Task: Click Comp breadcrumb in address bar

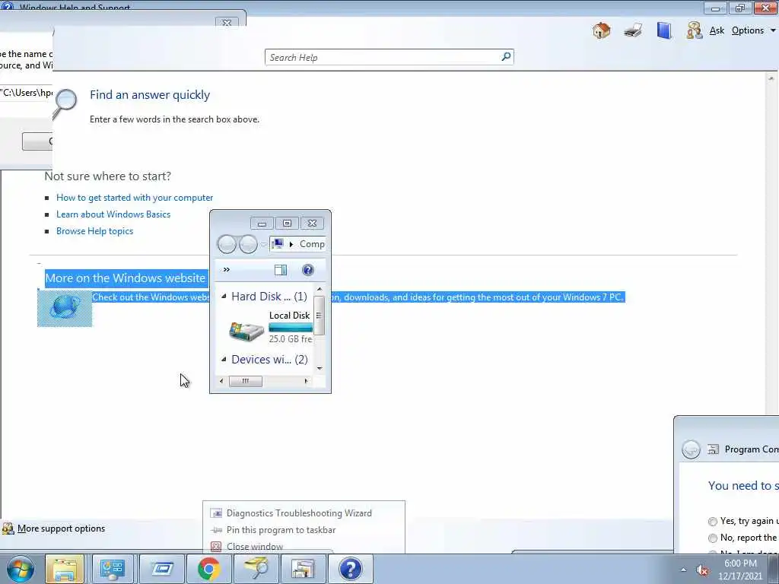Action: 312,244
